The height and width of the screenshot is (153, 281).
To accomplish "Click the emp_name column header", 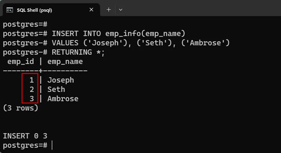I will click(65, 62).
